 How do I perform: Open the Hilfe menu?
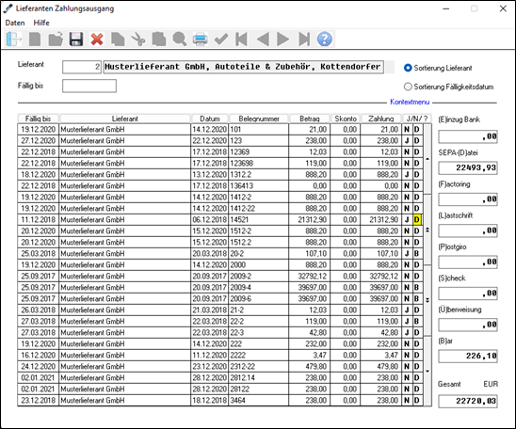(41, 23)
